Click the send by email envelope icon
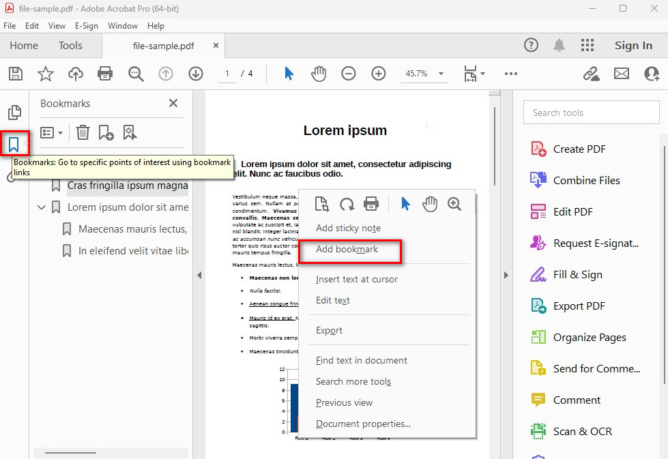Image resolution: width=668 pixels, height=459 pixels. 621,74
